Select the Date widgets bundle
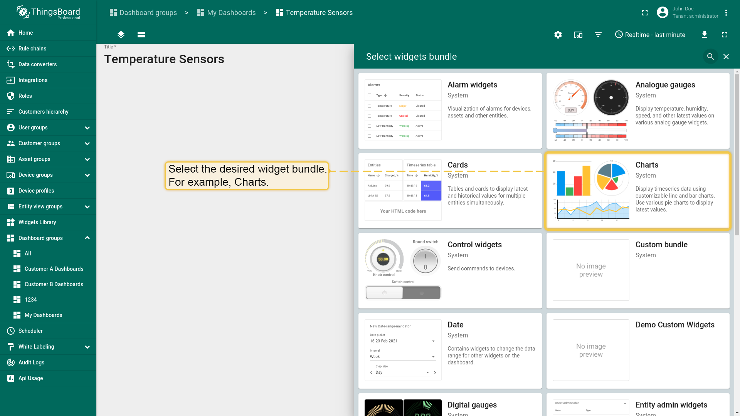The image size is (740, 416). pos(450,351)
